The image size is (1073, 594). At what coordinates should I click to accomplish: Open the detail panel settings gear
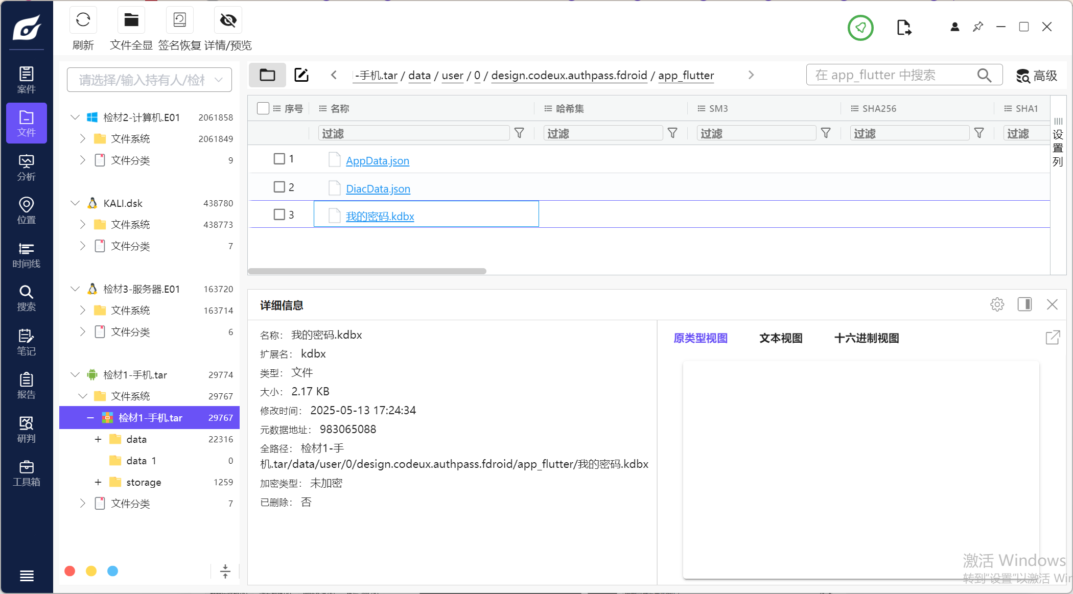point(997,305)
